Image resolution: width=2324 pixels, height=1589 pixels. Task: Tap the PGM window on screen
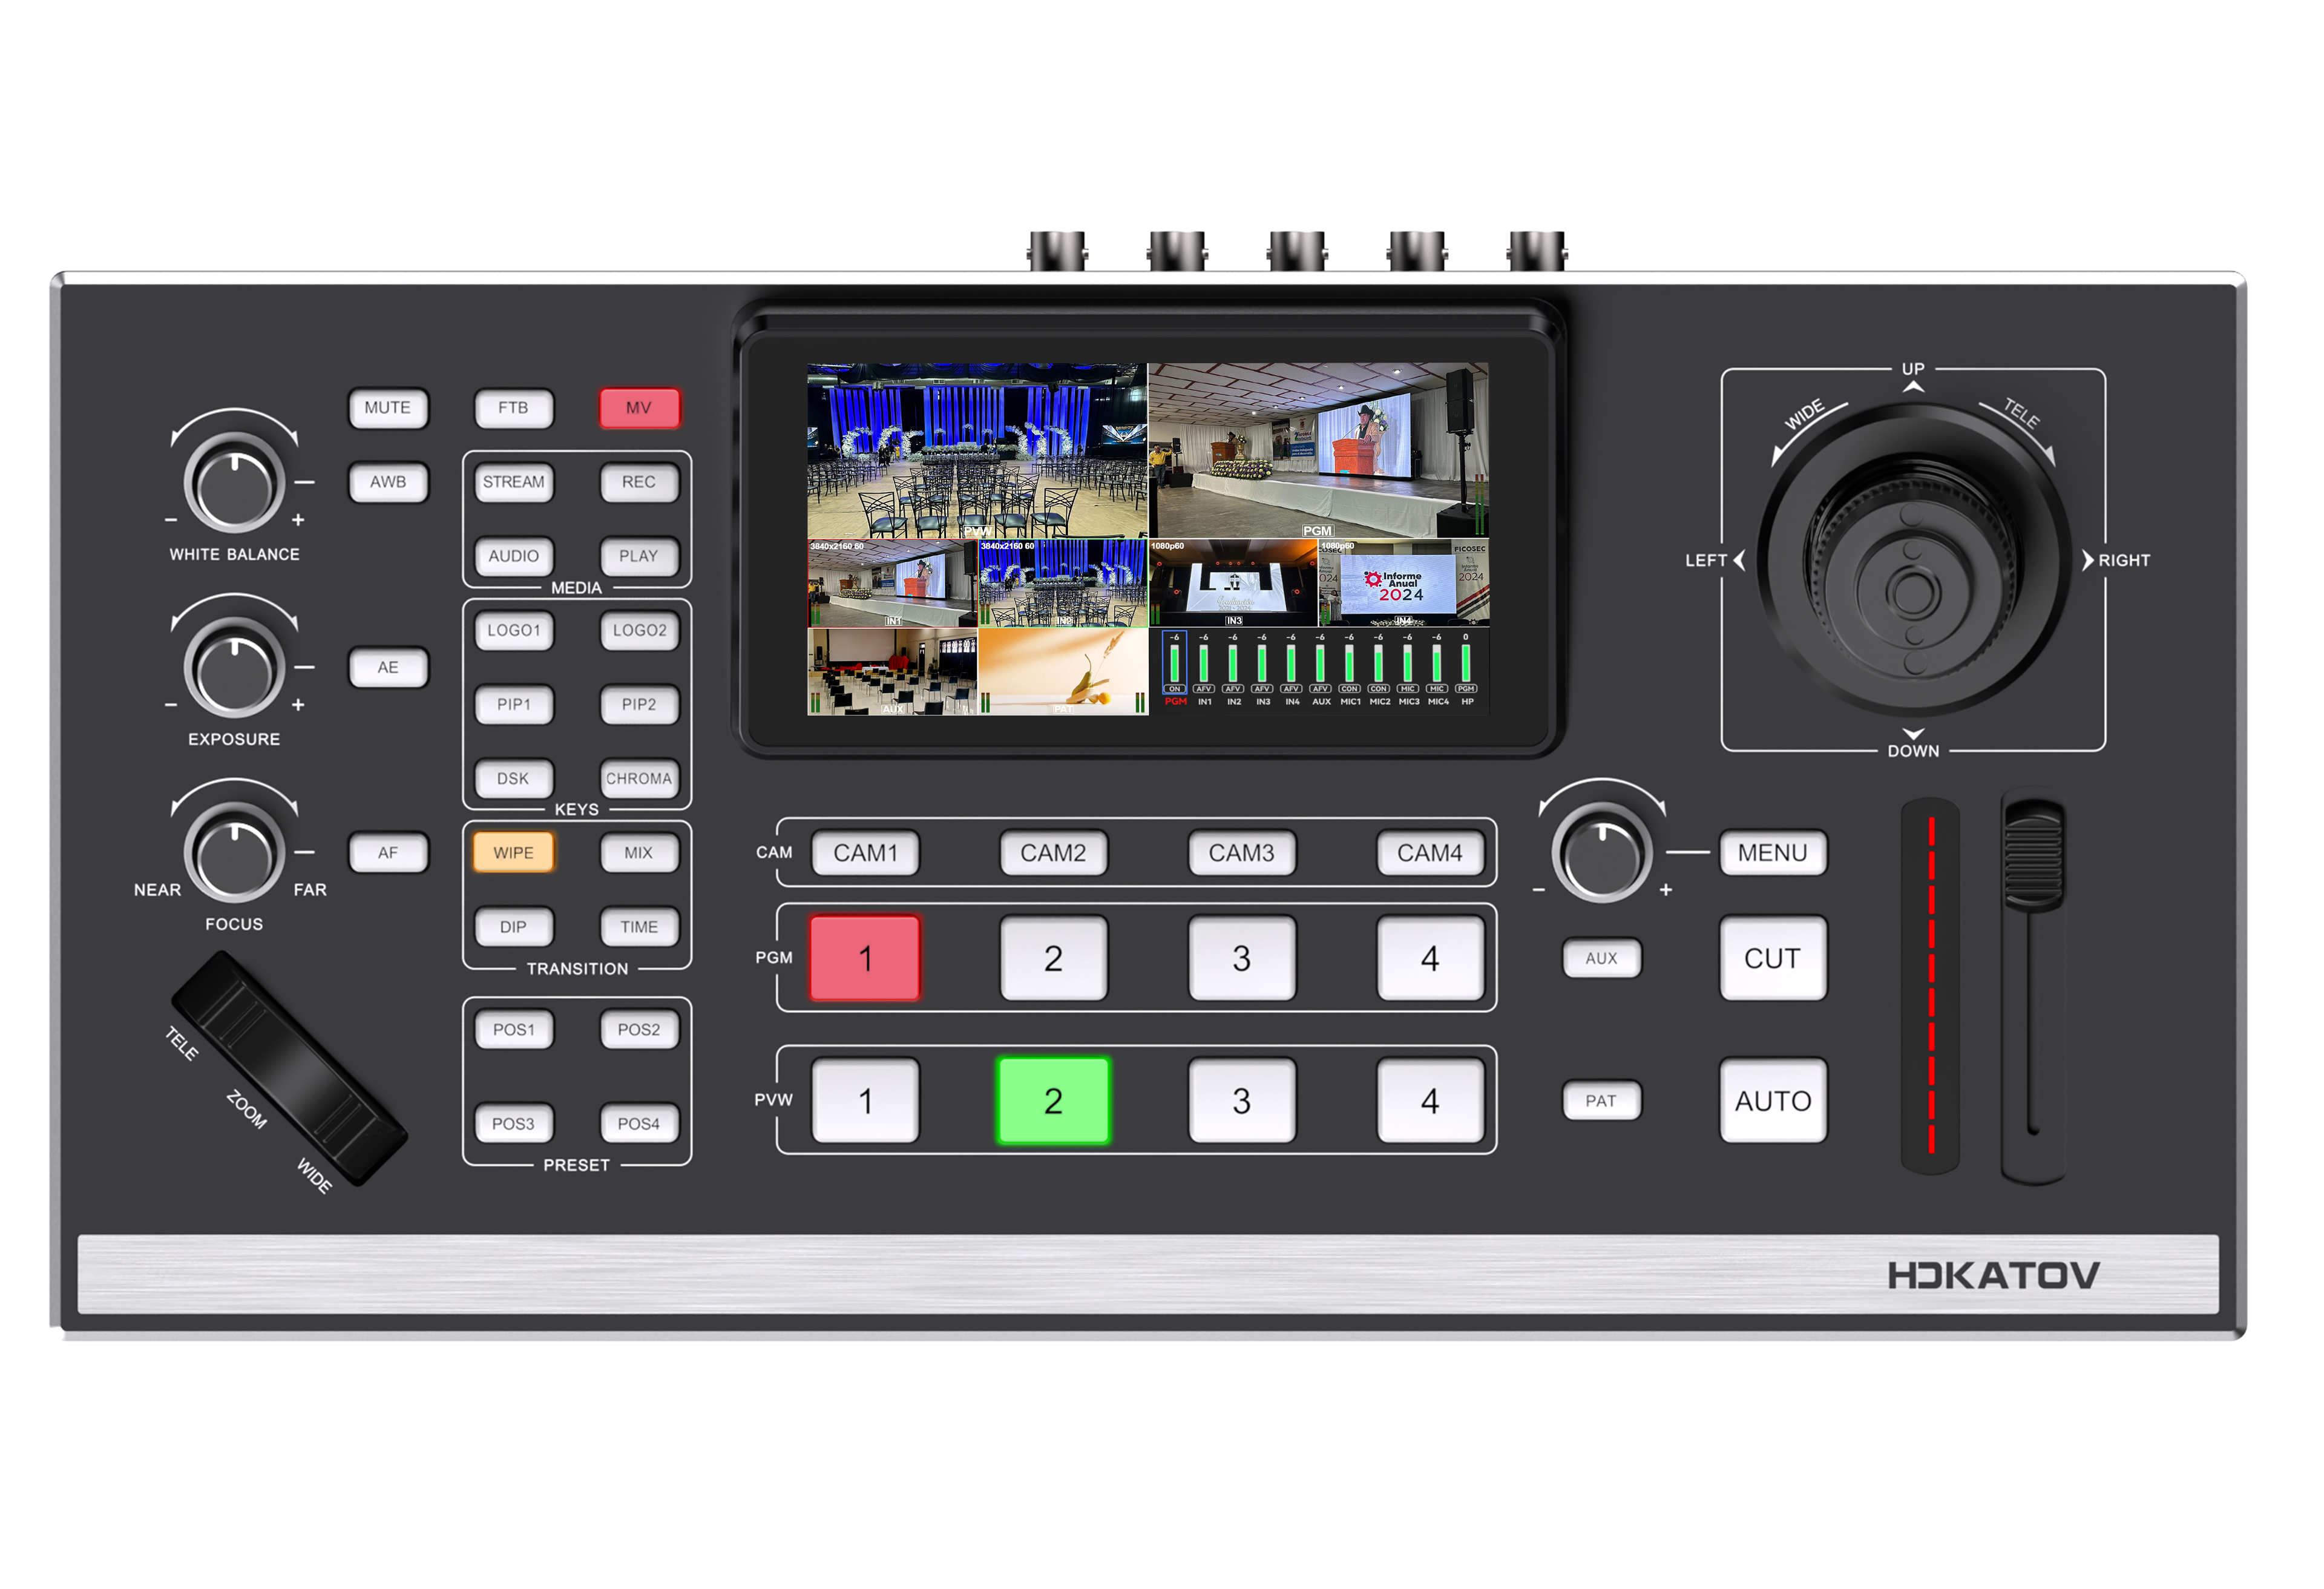1318,451
